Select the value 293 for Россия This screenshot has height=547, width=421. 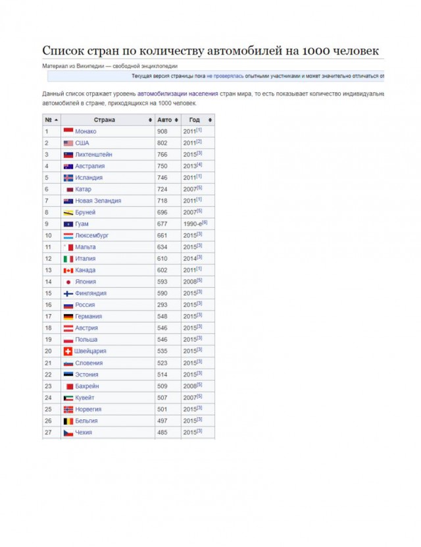pos(162,305)
